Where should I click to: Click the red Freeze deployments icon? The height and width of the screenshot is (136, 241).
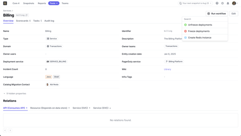tap(185, 31)
